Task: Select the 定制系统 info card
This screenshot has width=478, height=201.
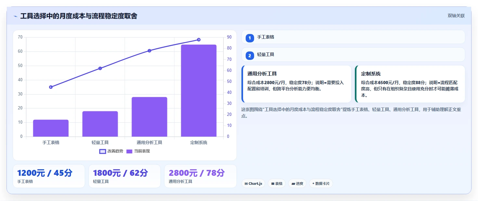Action: click(x=410, y=84)
